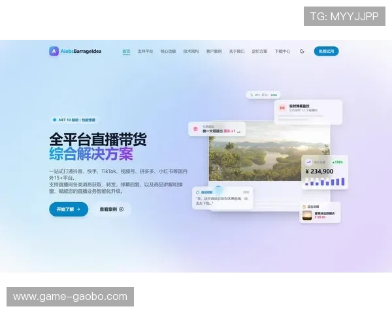392x313 pixels.
Task: Click the green 12ms latency value
Action: point(274,95)
